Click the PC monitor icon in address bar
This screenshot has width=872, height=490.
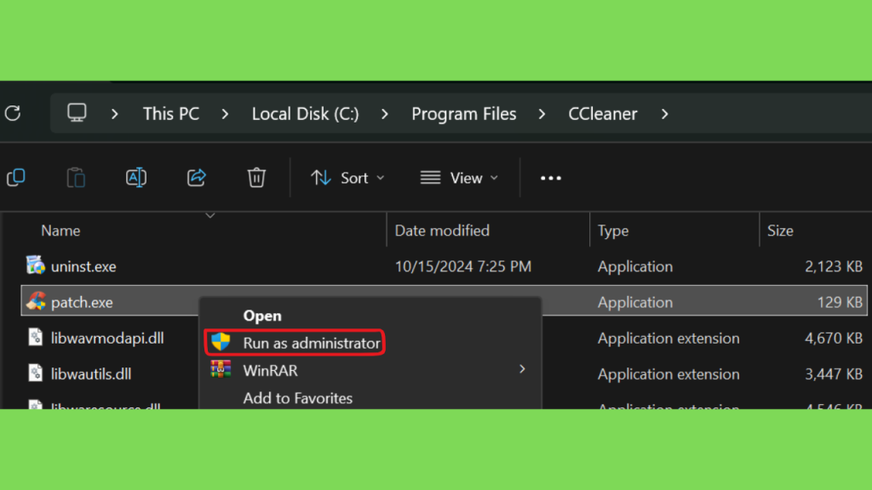point(77,113)
